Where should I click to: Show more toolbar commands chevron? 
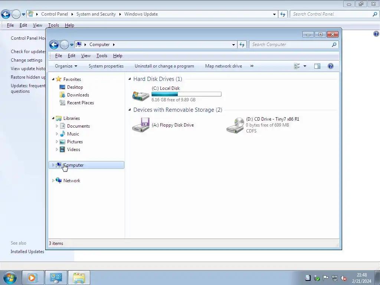coord(252,66)
